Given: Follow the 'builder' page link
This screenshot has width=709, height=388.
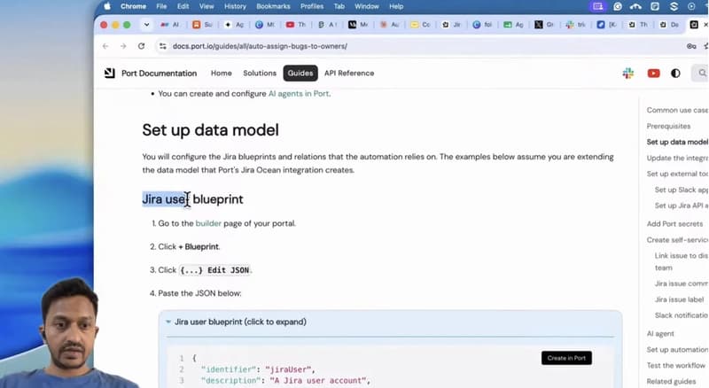Looking at the screenshot, I should (208, 223).
